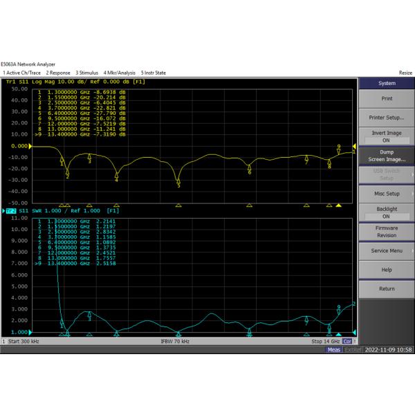The width and height of the screenshot is (415, 415).
Task: Select marker 2 on the yellow trace
Action: tap(67, 174)
